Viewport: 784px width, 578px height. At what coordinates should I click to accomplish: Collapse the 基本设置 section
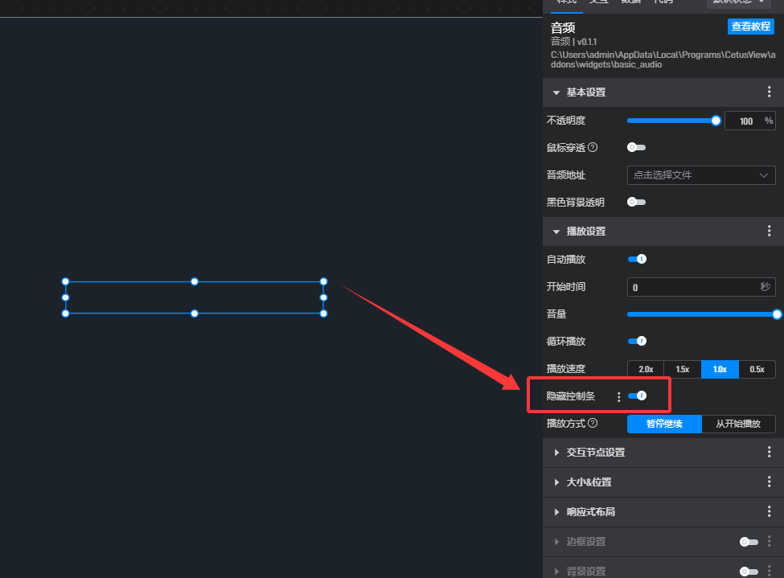[556, 92]
